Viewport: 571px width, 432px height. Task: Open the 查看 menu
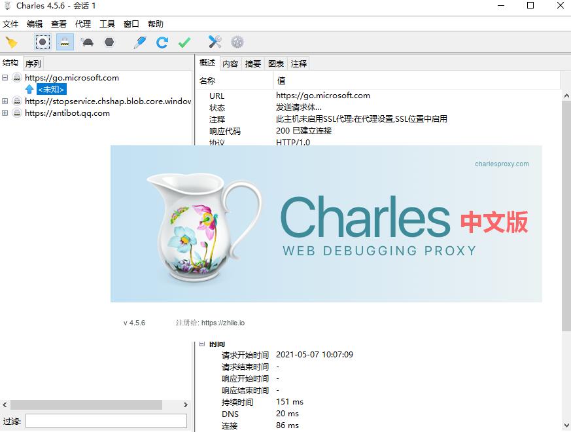coord(59,24)
